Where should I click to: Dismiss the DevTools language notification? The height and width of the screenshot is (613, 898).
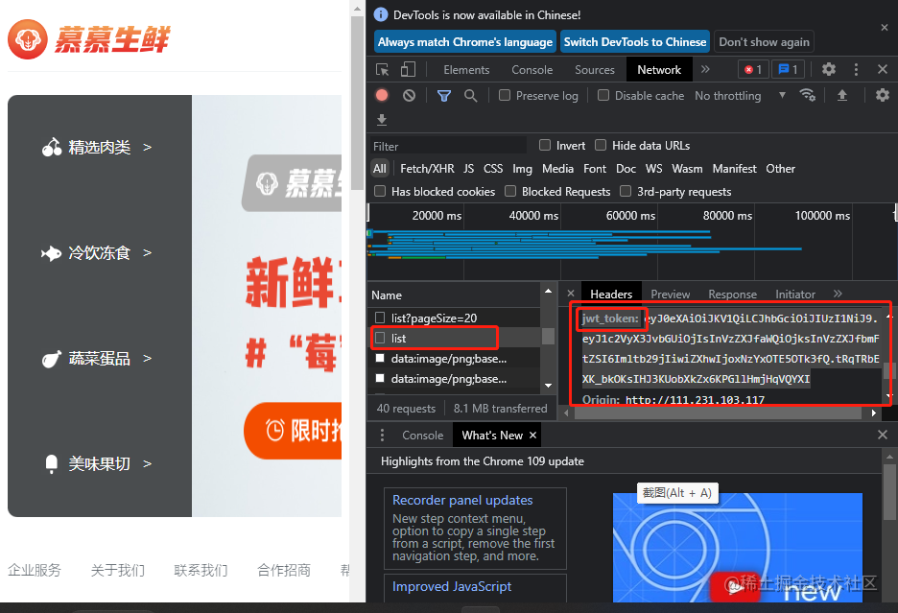[x=885, y=28]
